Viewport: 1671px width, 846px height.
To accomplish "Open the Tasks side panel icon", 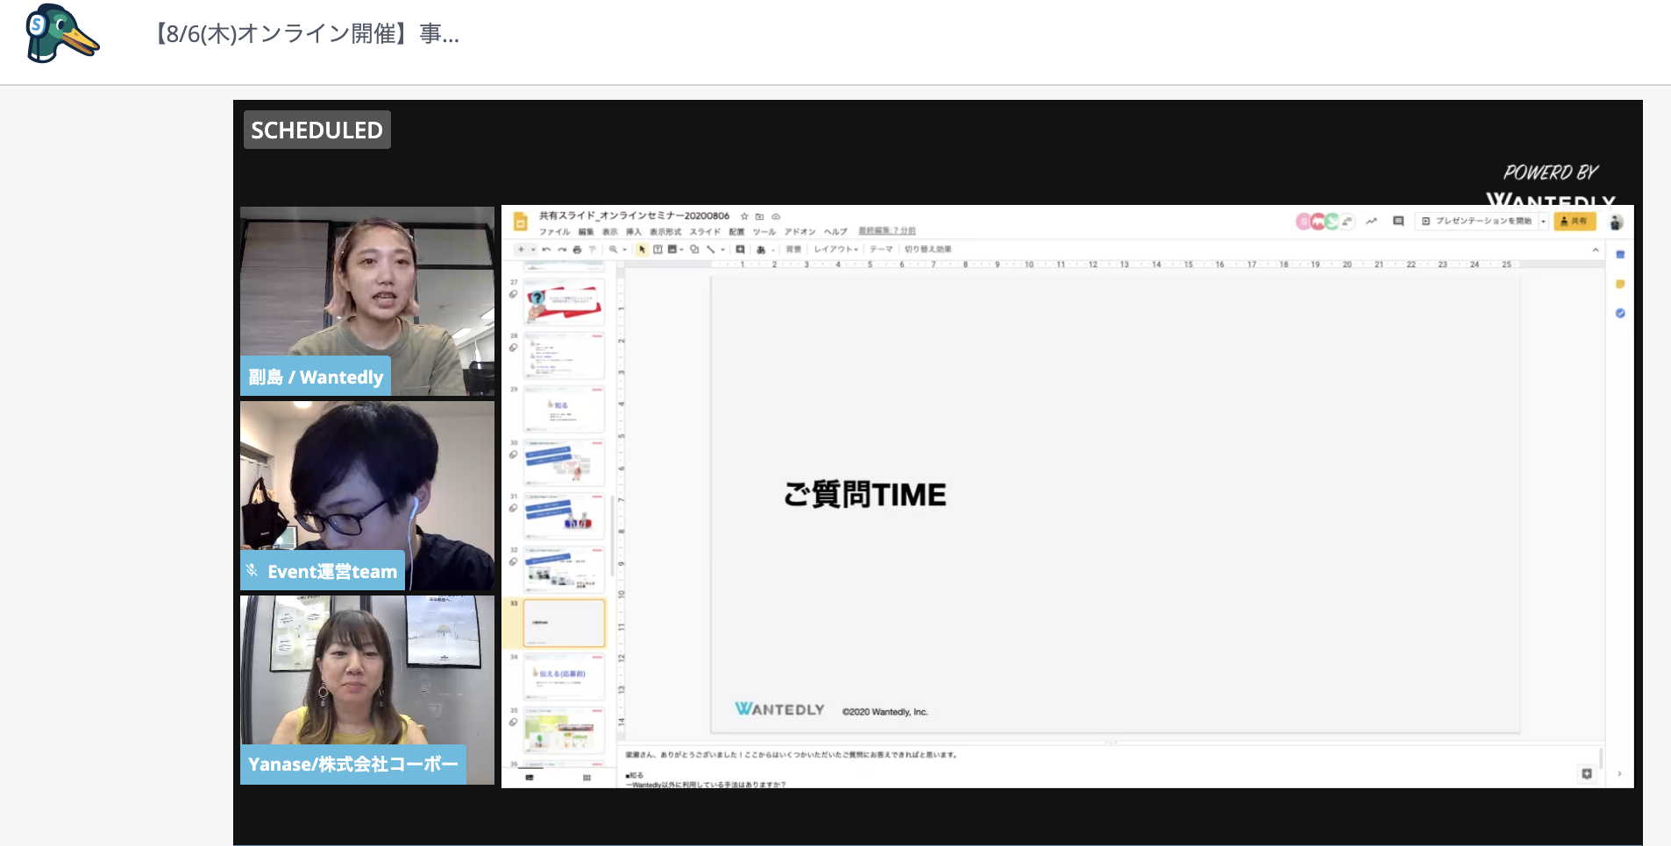I will [1620, 314].
